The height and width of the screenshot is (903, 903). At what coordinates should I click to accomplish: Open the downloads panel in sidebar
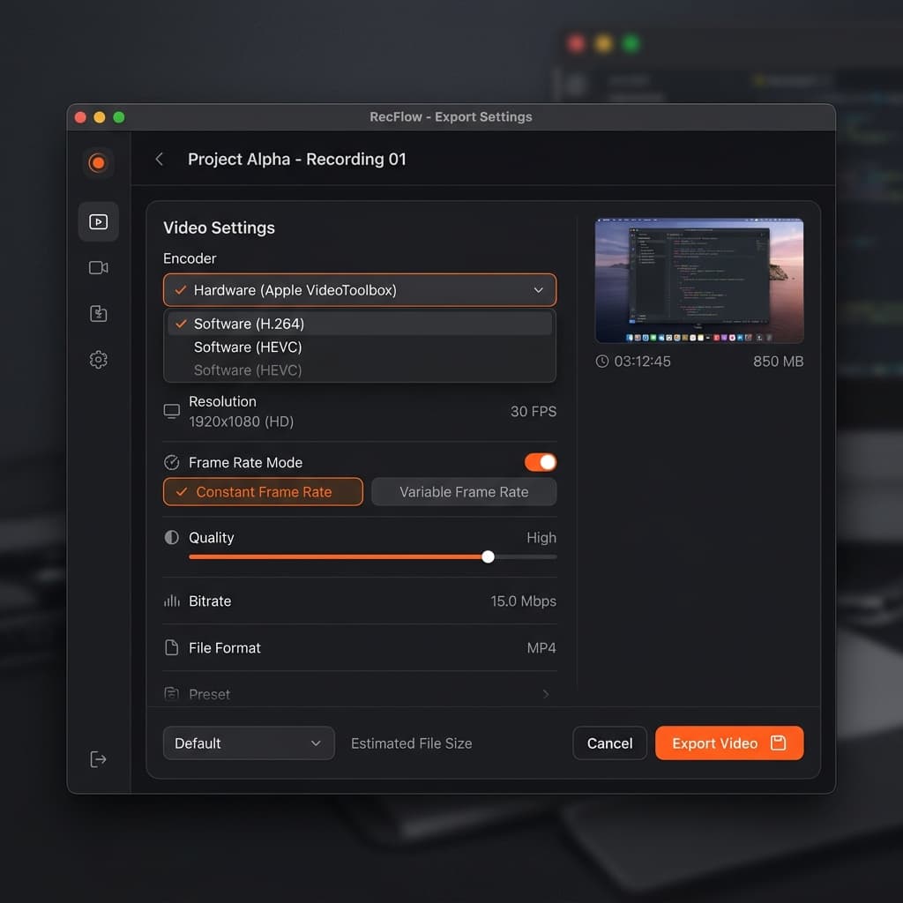point(98,313)
